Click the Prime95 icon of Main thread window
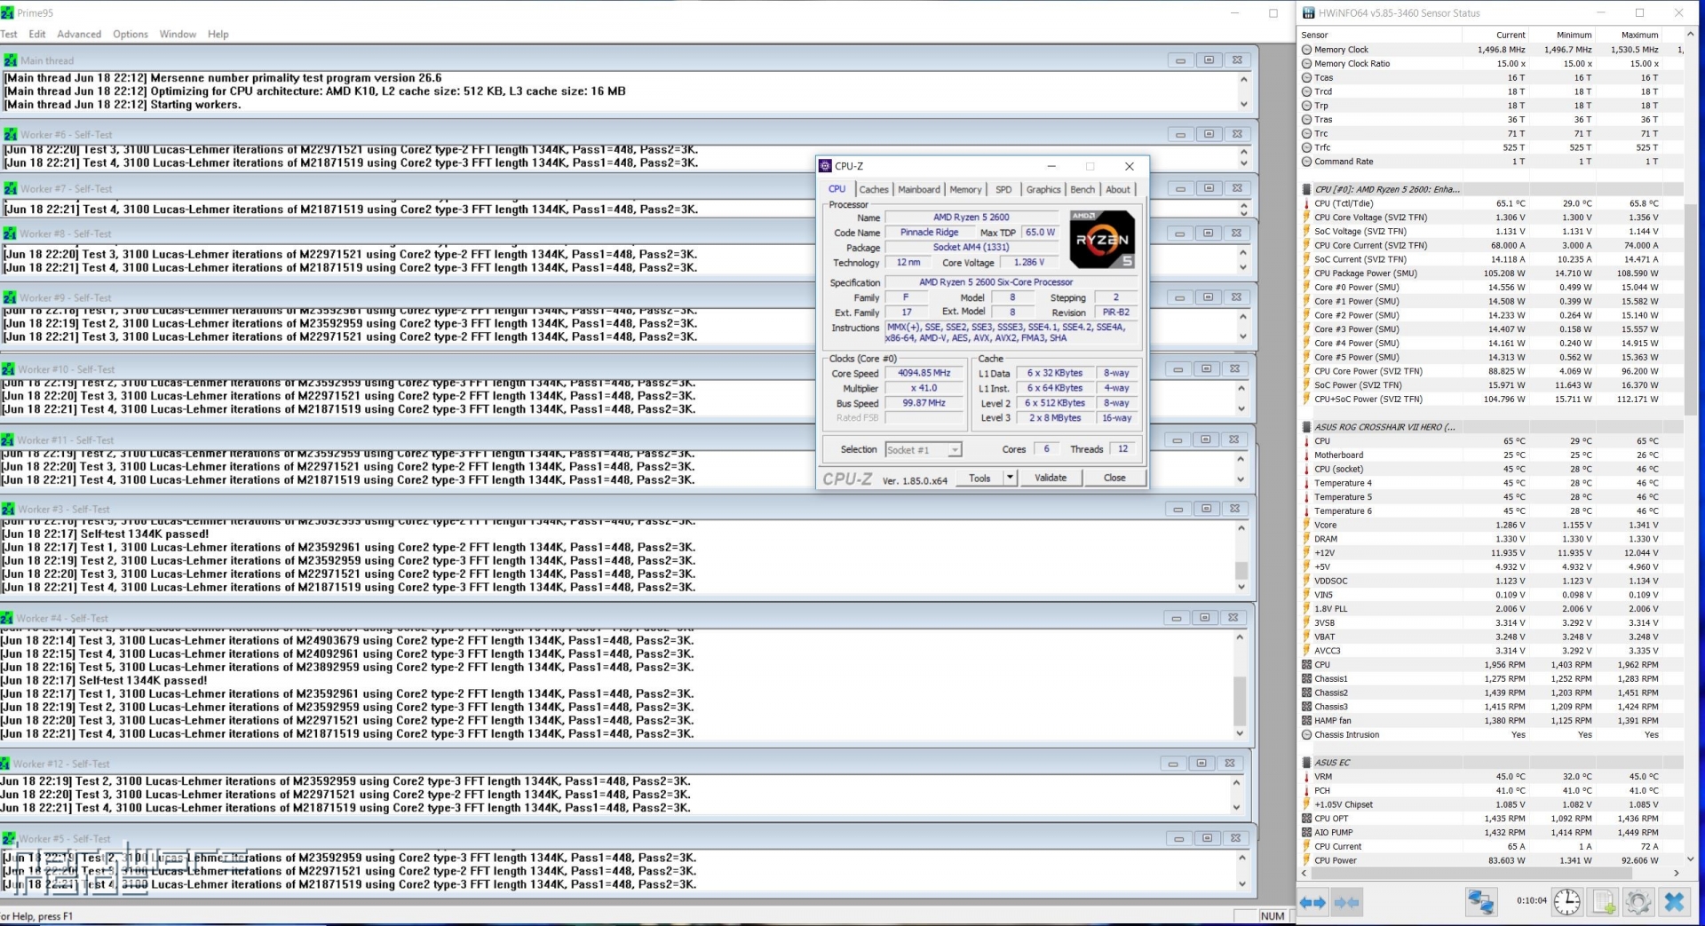 [x=11, y=60]
